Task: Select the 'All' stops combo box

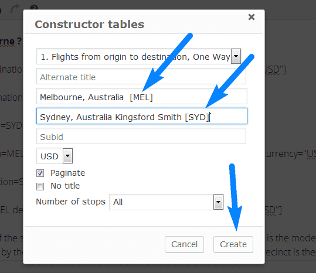Action: [167, 202]
